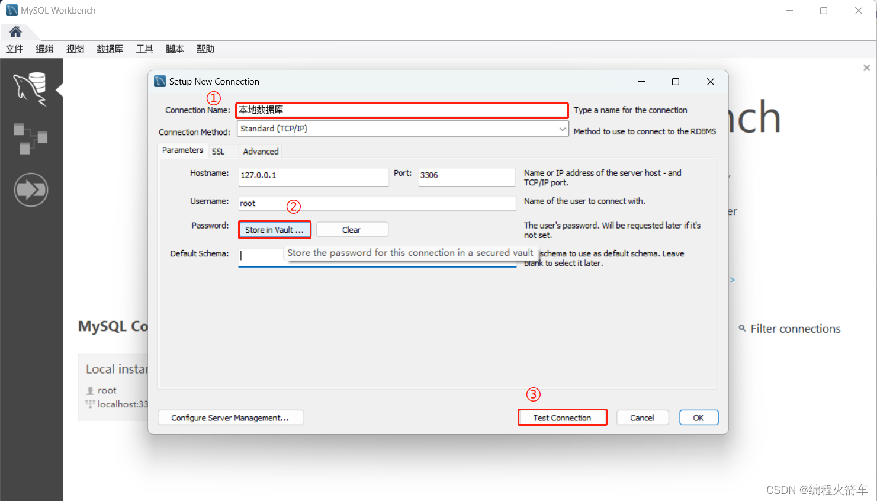
Task: Click the Connection Name input field
Action: click(402, 110)
